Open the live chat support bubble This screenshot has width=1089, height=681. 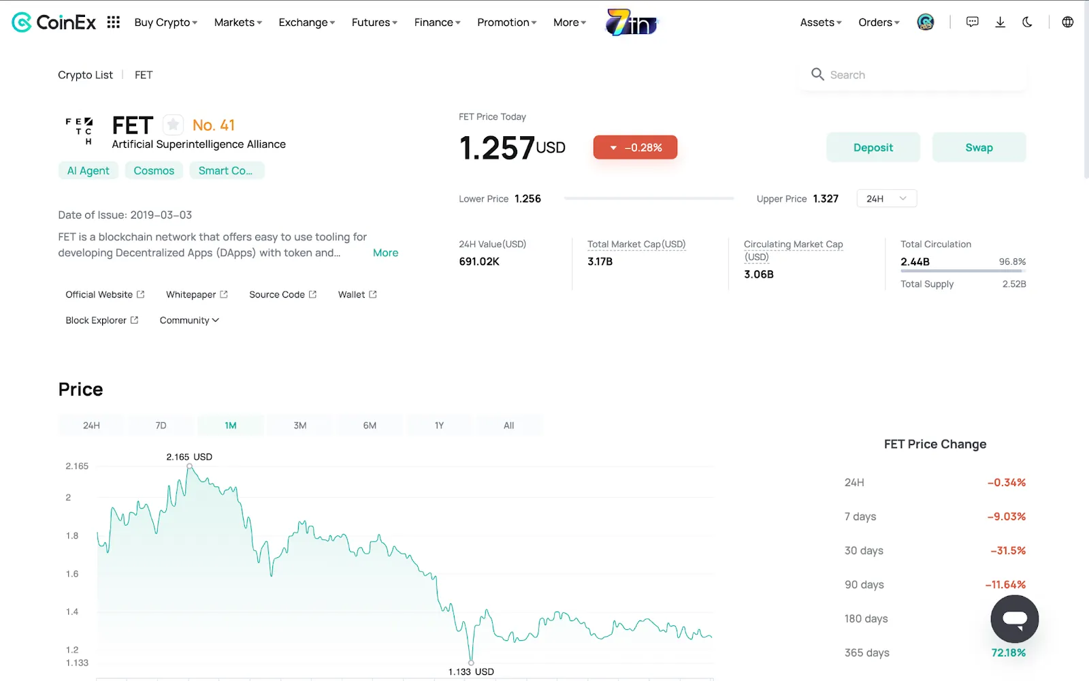click(x=1014, y=619)
